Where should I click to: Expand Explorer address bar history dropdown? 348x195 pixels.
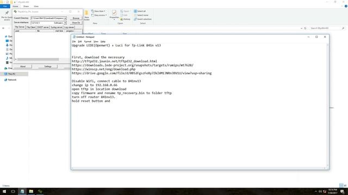coord(301,28)
